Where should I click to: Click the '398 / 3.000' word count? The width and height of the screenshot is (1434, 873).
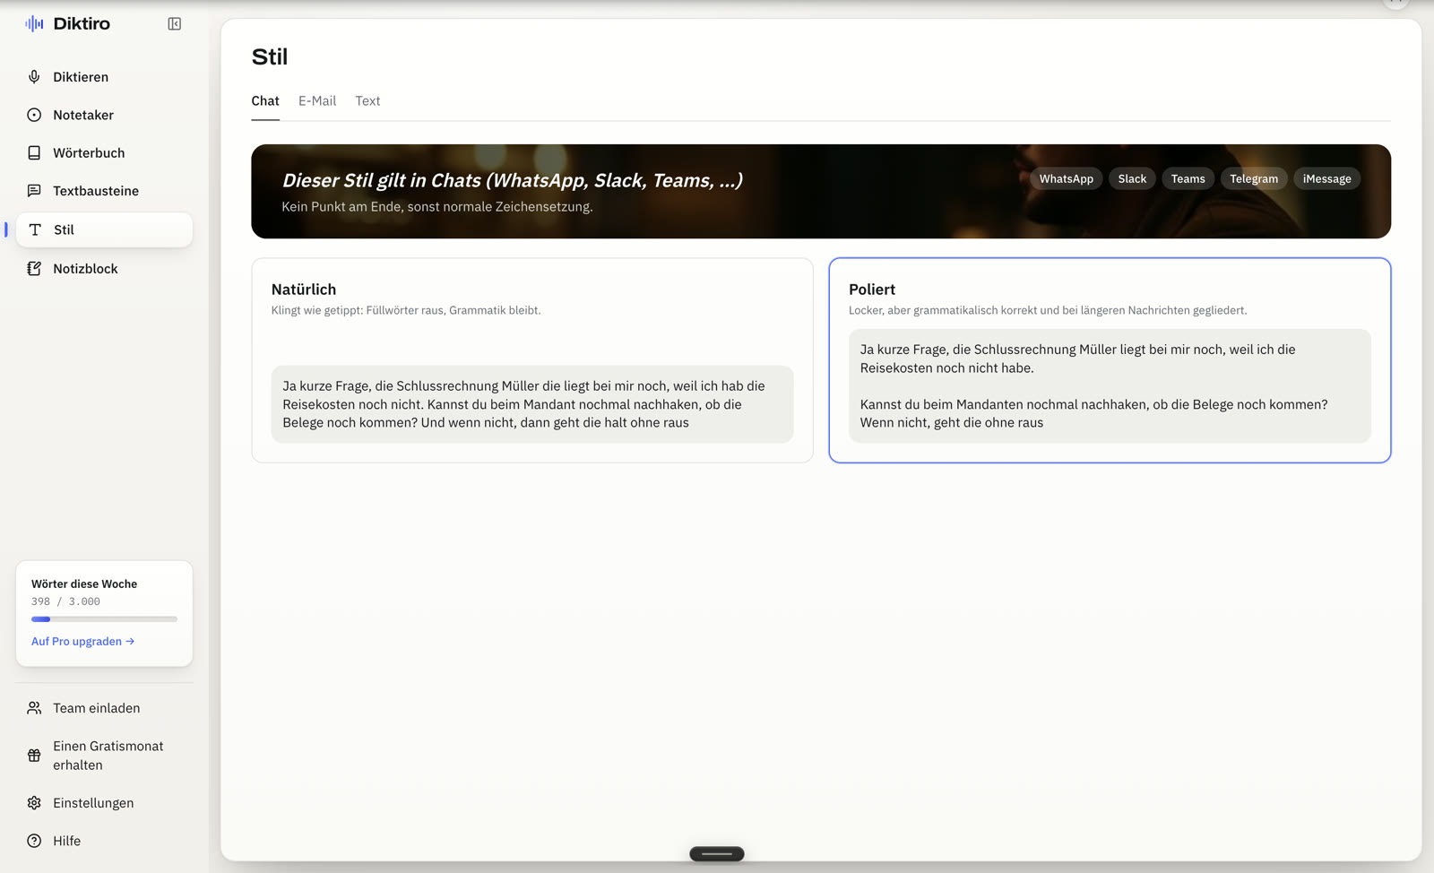coord(65,601)
